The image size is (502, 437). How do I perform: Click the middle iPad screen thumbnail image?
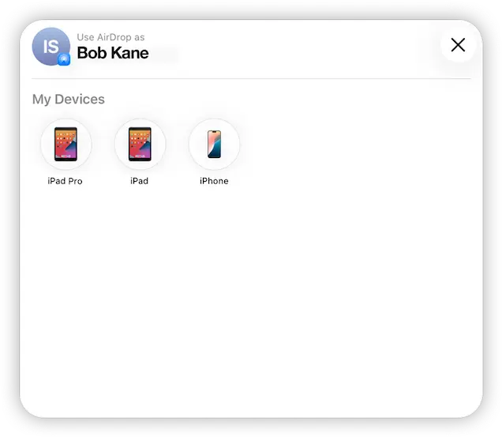pos(140,144)
